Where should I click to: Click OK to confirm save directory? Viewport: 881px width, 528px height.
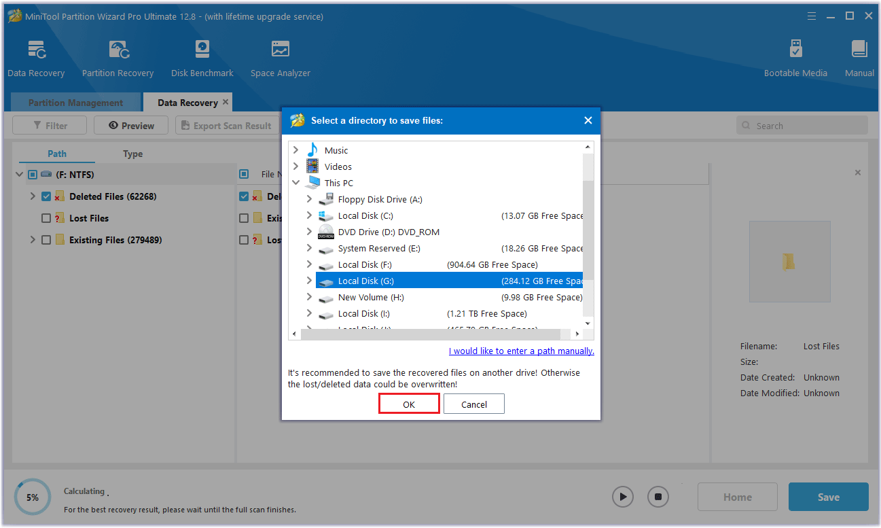(x=409, y=404)
